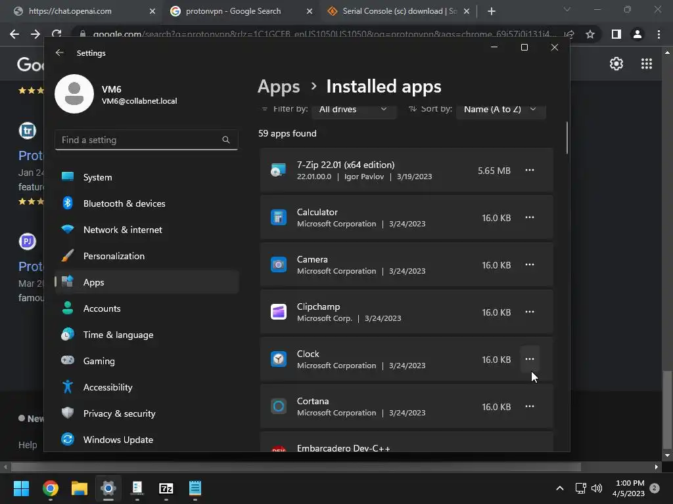Click "59 apps found" text
673x504 pixels.
pyautogui.click(x=287, y=133)
